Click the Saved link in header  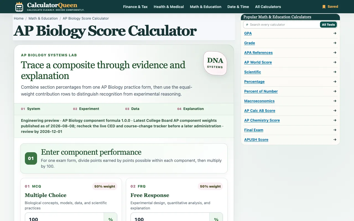coord(330,7)
